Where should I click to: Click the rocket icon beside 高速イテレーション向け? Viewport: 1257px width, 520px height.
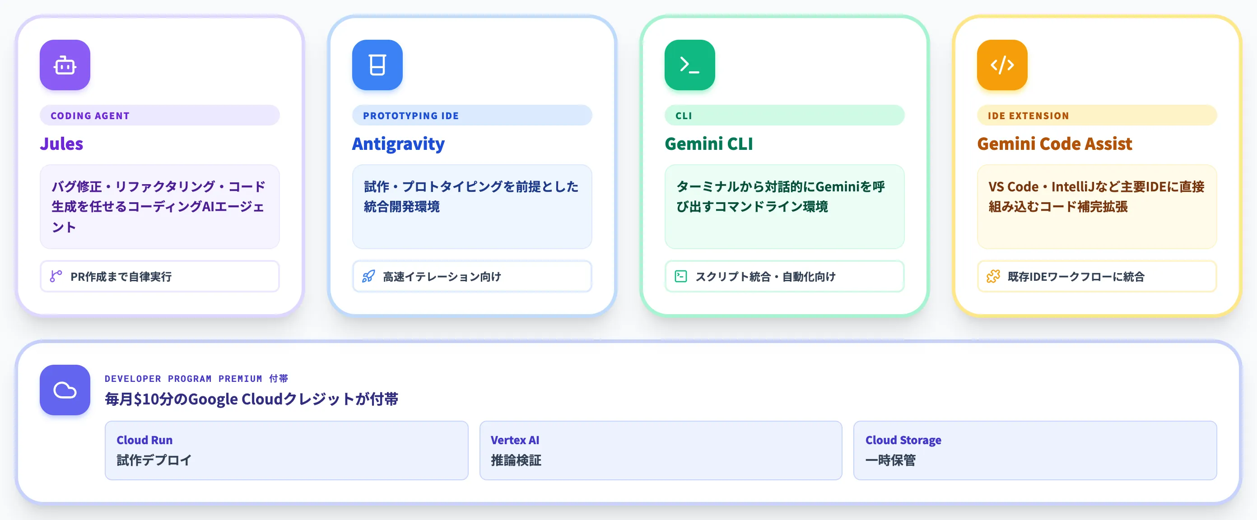coord(368,276)
